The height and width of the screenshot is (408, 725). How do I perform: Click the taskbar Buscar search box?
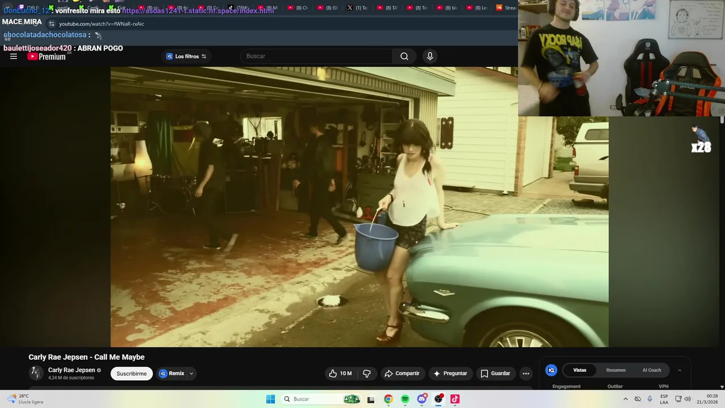click(322, 399)
